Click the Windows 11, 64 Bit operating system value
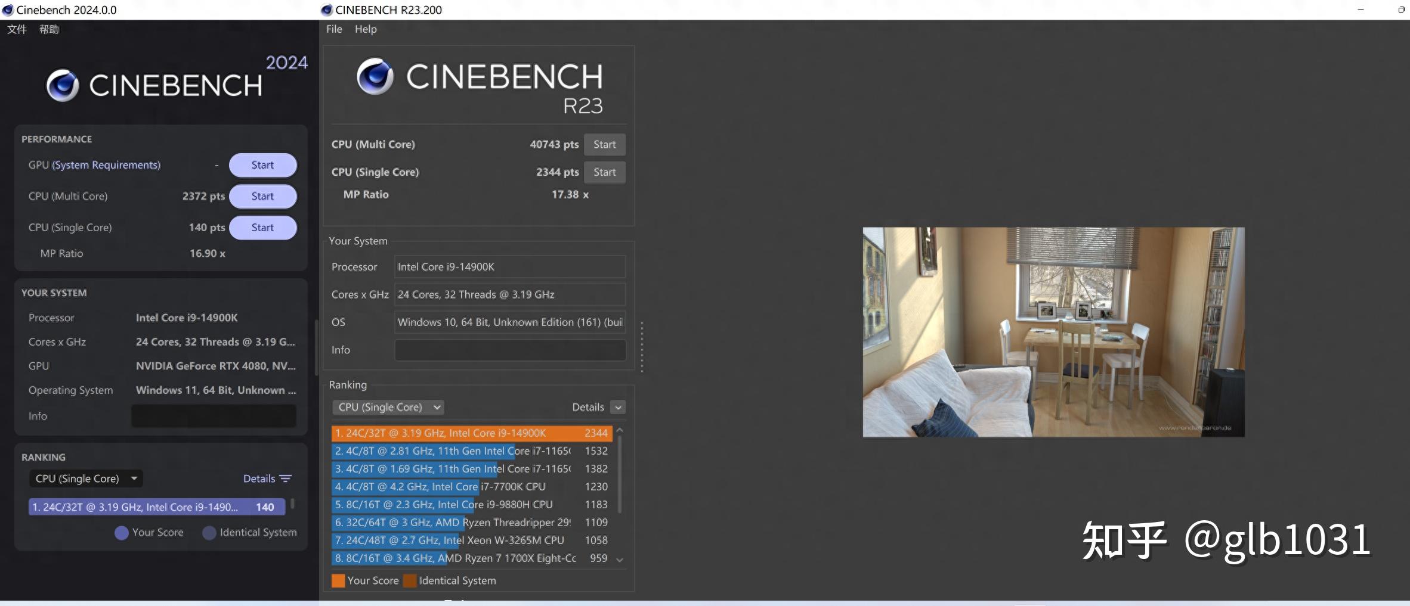This screenshot has width=1410, height=606. tap(215, 390)
